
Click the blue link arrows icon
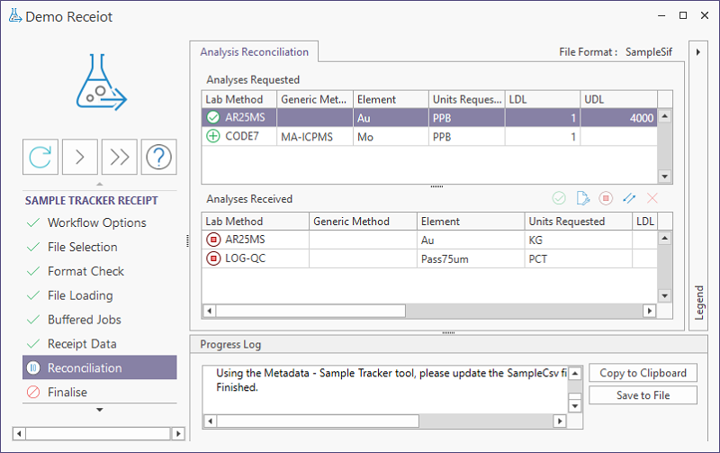click(x=629, y=198)
